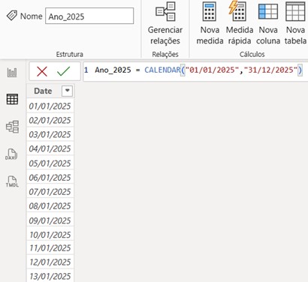308x282 pixels.
Task: Select the cell 08/01/2025
Action: pyautogui.click(x=50, y=206)
